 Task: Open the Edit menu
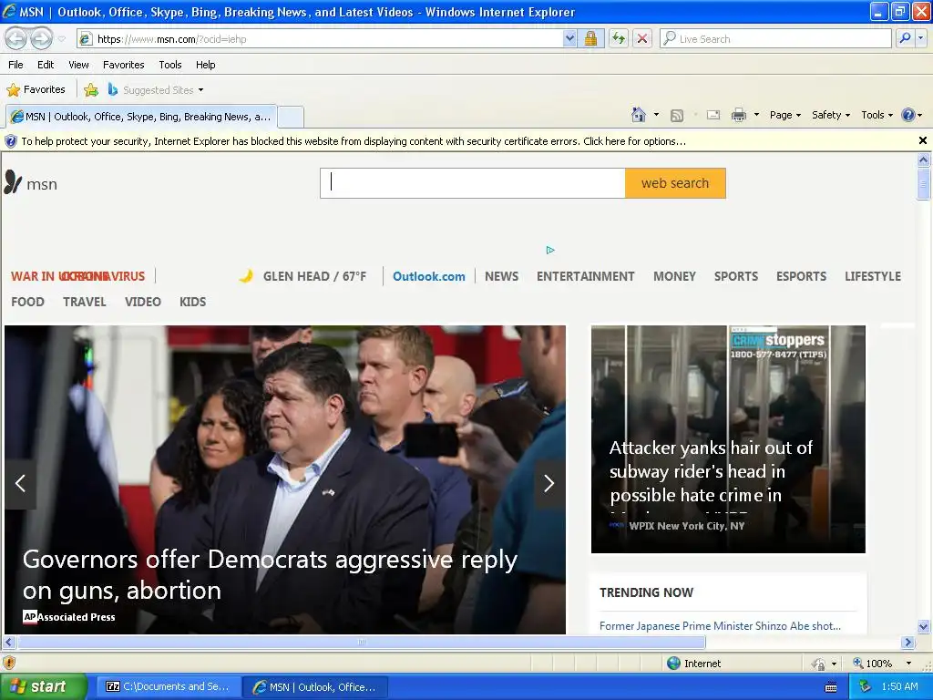46,65
